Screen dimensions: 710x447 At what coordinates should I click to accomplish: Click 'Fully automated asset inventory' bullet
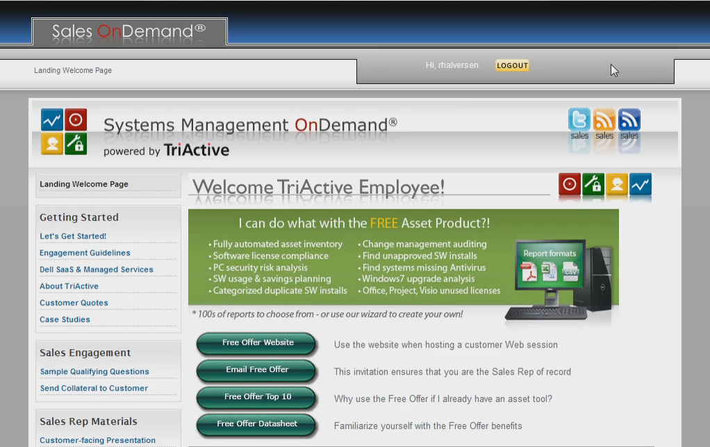coord(278,244)
